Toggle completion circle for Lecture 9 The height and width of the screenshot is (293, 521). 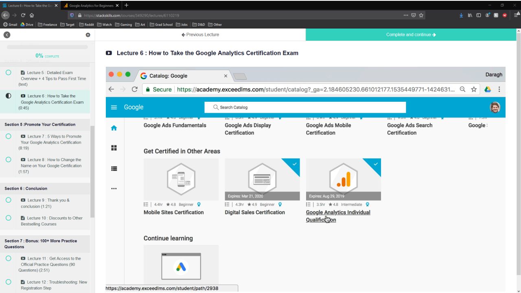coord(8,200)
